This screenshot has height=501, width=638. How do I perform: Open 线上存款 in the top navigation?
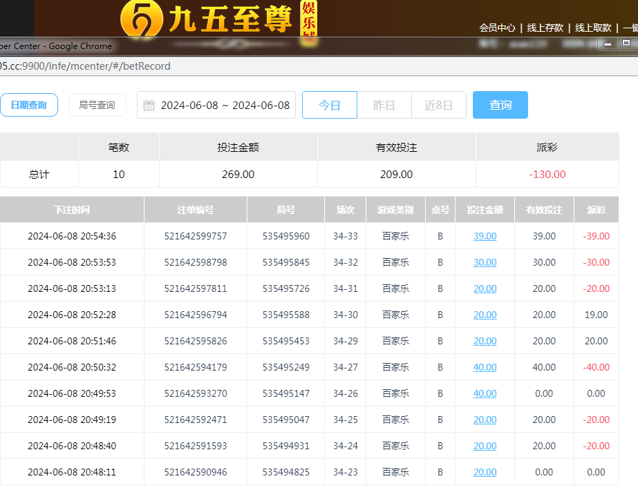[545, 28]
